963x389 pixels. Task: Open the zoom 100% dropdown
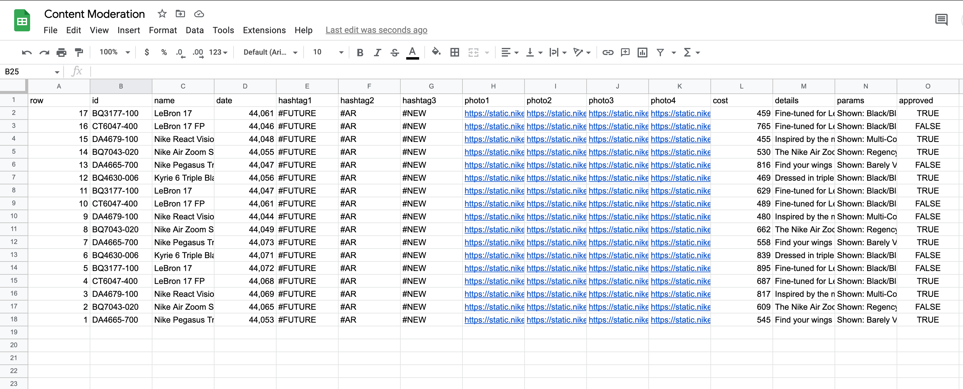[x=114, y=52]
